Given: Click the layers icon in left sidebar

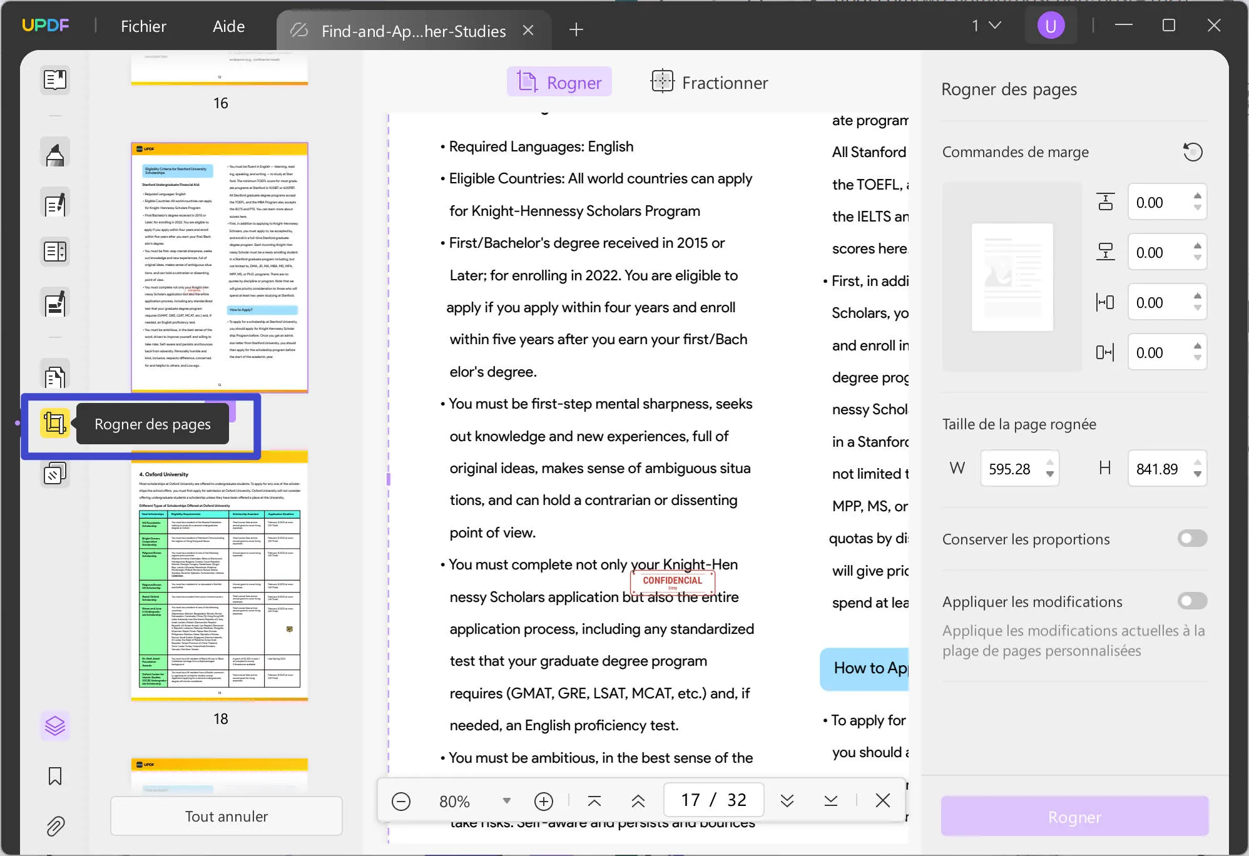Looking at the screenshot, I should coord(54,725).
